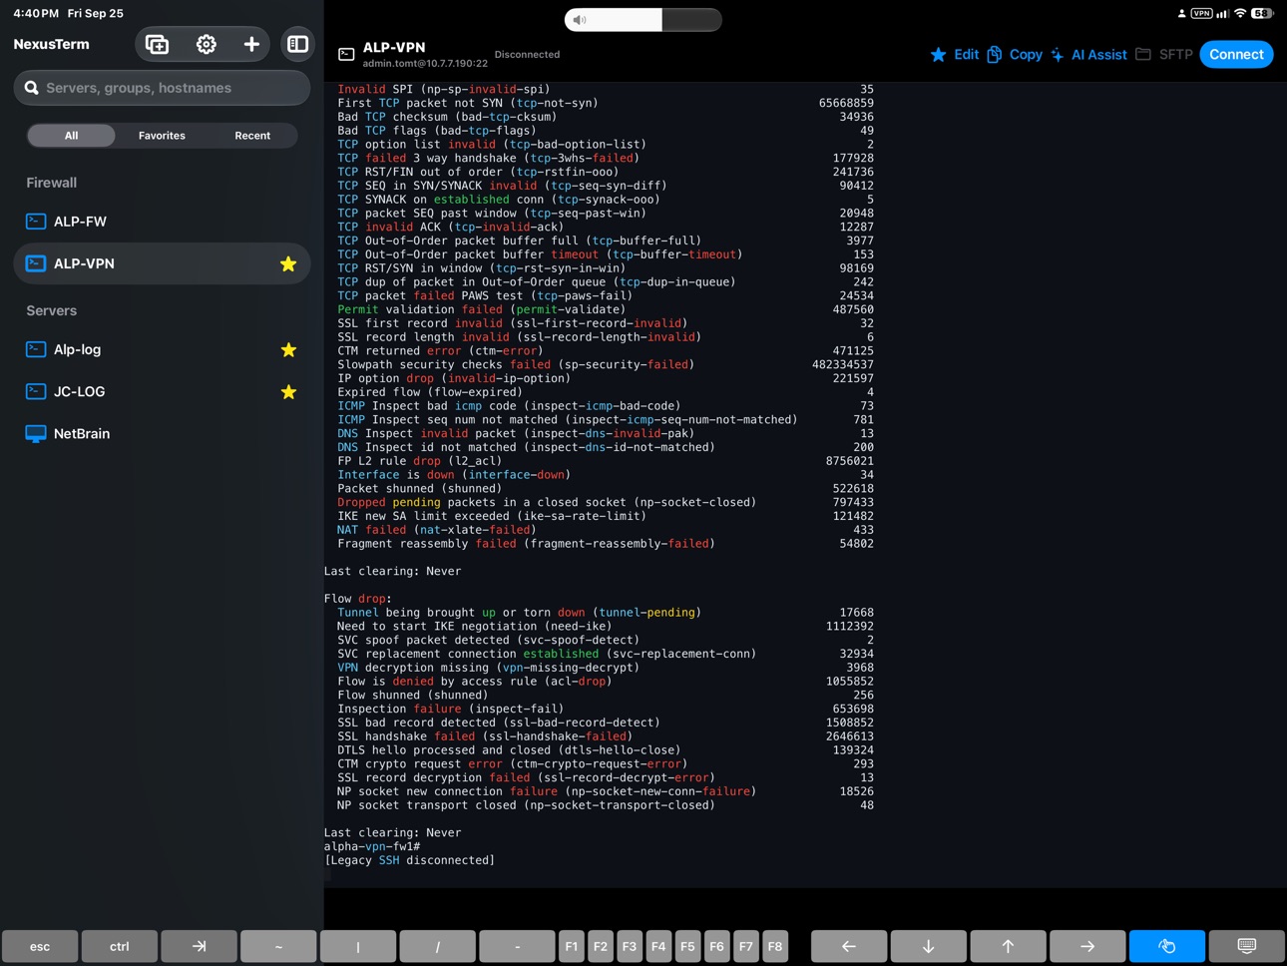Tap the forward slash key
This screenshot has width=1287, height=966.
click(437, 946)
